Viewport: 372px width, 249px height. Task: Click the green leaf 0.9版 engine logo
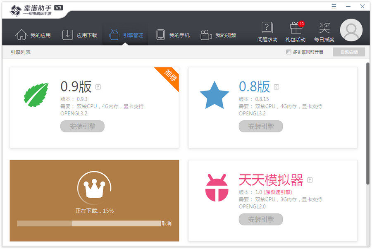36,94
